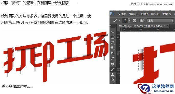Open the 编辑(E) menu
175x94 pixels.
(133, 14)
